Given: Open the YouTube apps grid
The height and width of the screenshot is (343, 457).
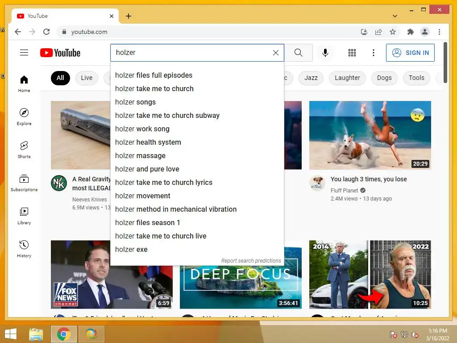Looking at the screenshot, I should tap(352, 53).
